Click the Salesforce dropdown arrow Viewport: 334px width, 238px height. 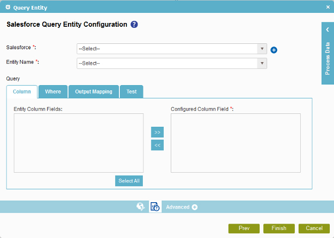tap(262, 49)
